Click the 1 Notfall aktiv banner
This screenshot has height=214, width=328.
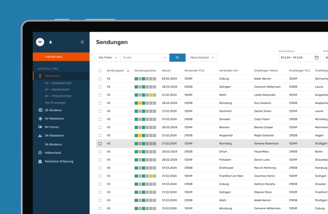click(x=61, y=57)
